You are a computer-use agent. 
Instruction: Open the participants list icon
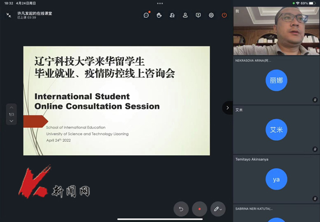185,15
